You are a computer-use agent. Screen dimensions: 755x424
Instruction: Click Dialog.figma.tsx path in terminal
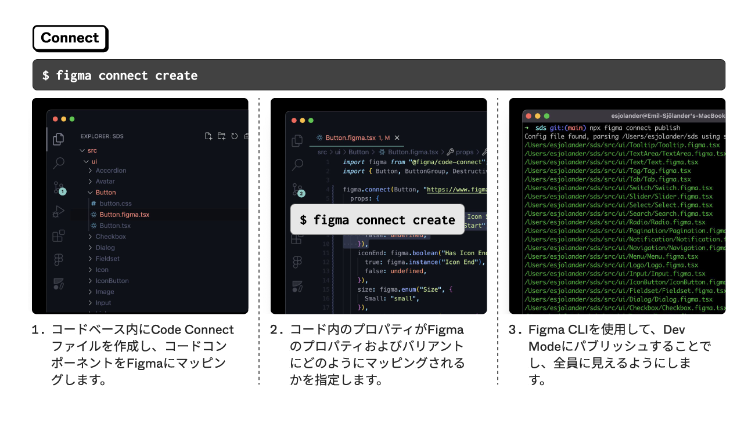coord(618,299)
